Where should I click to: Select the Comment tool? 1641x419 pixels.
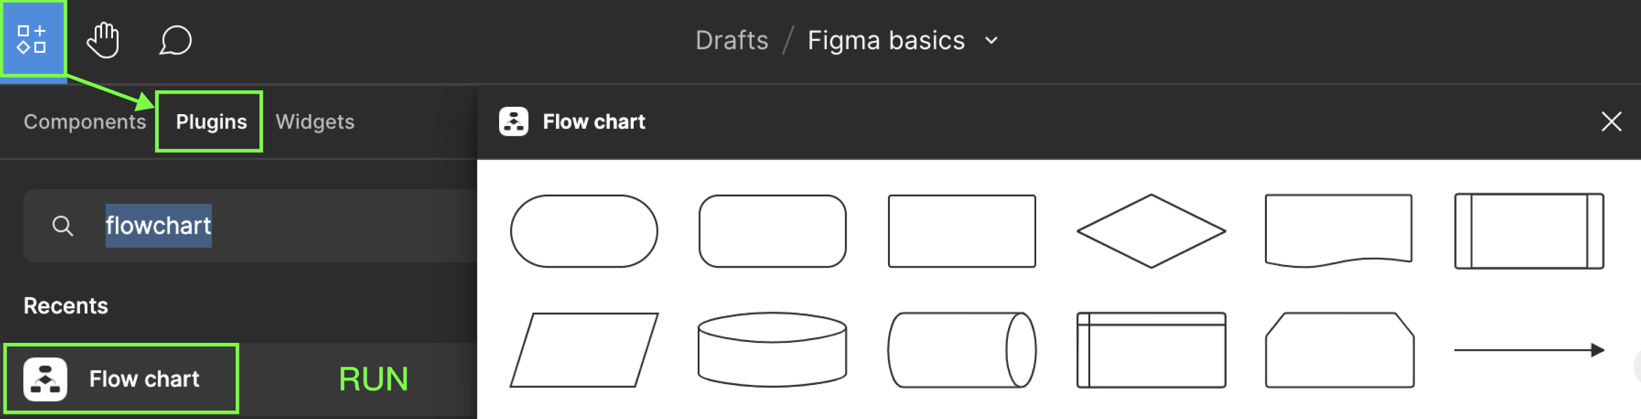(x=175, y=40)
